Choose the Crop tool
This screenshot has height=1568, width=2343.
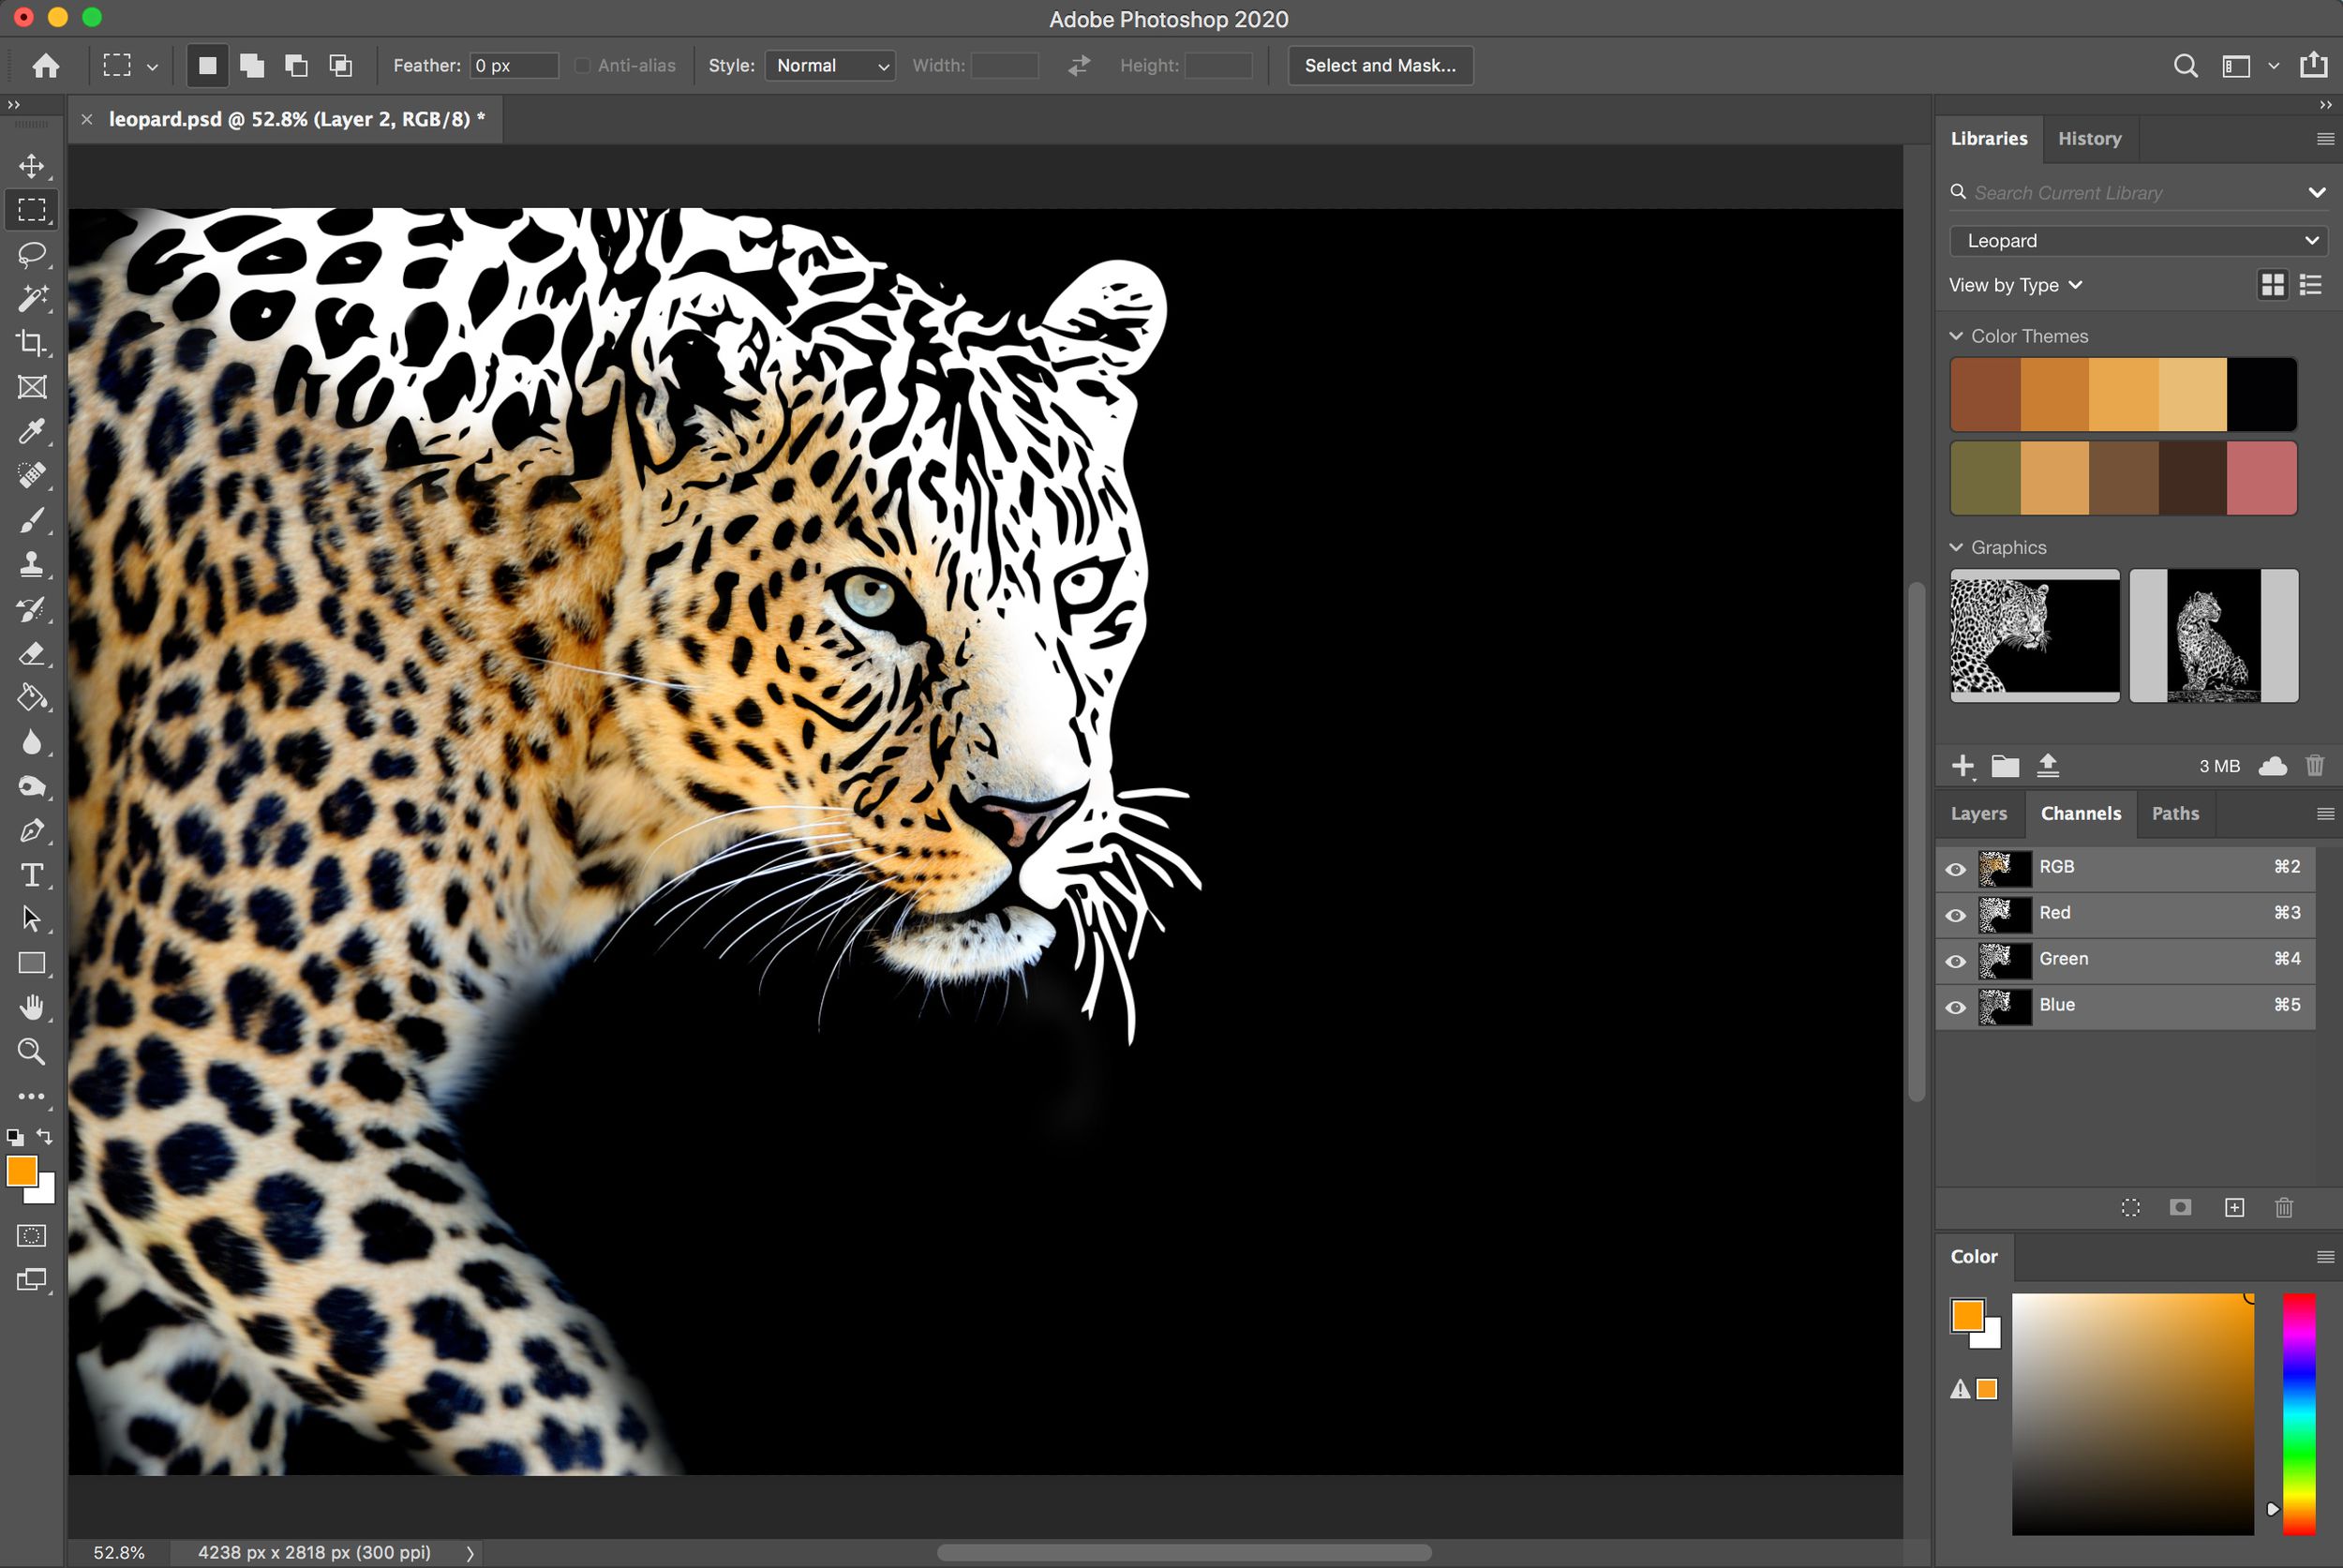click(x=32, y=343)
